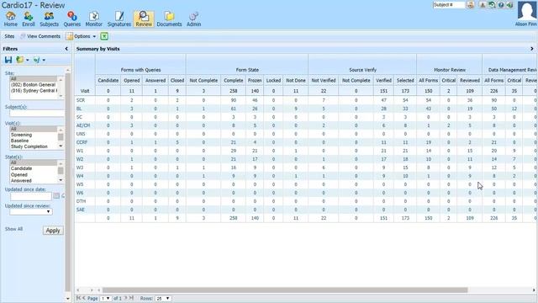Save filter using the blue disk icon

point(8,60)
